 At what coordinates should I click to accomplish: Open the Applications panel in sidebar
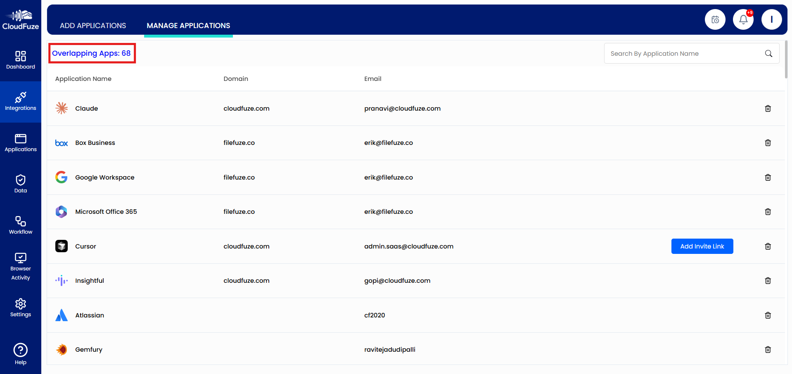(20, 143)
